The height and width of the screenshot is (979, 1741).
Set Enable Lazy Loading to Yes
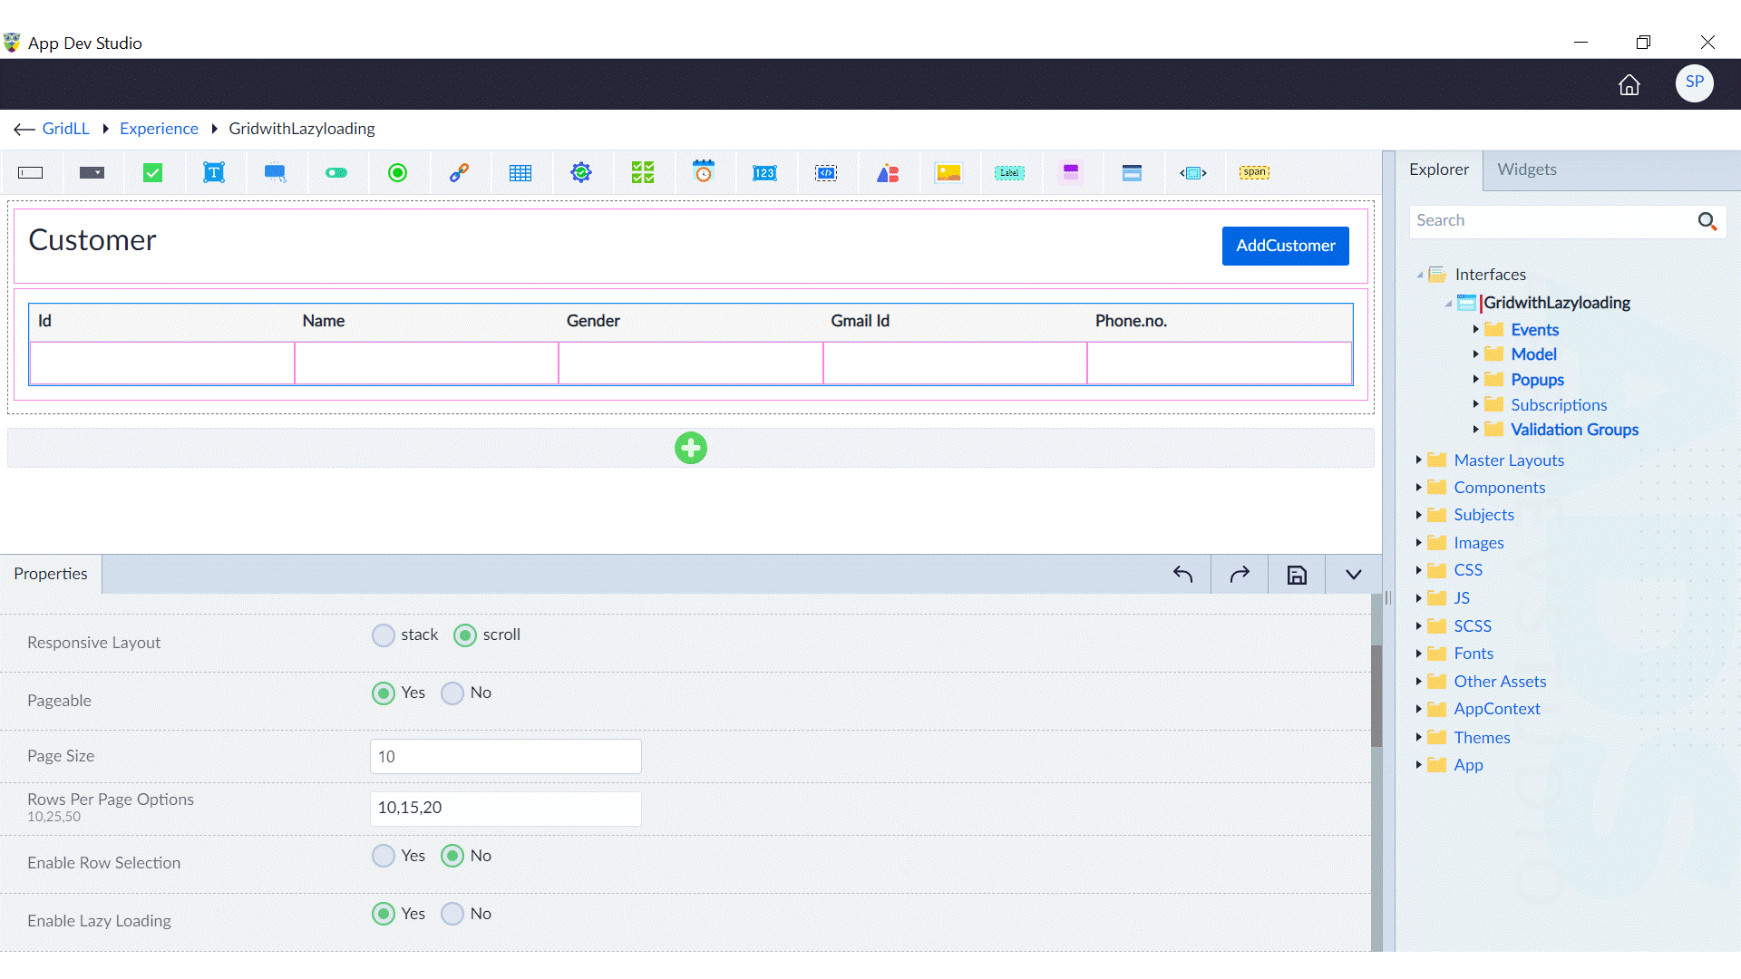coord(384,914)
